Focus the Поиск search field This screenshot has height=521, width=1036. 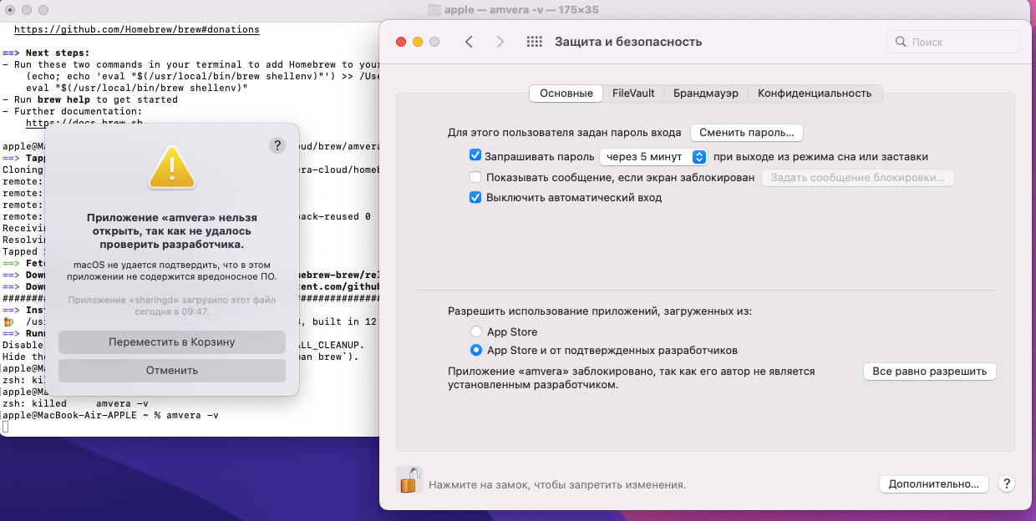[954, 42]
